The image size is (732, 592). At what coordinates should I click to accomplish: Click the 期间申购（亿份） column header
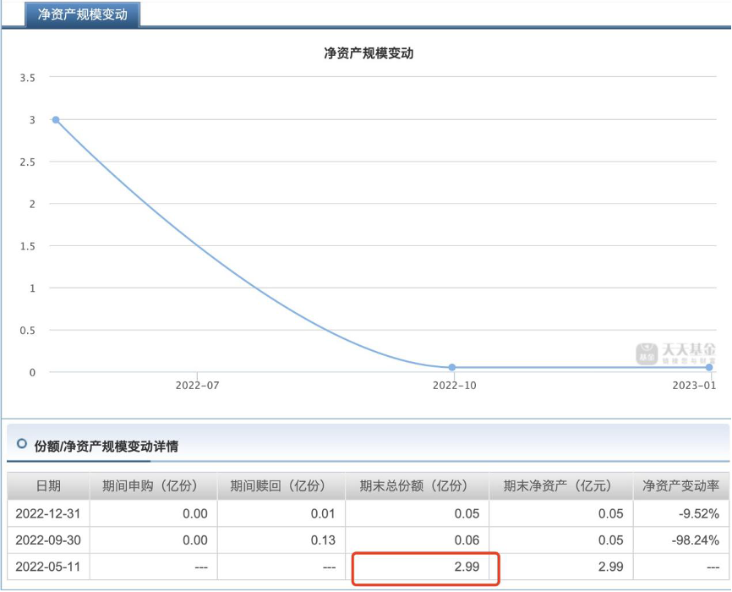[x=153, y=486]
